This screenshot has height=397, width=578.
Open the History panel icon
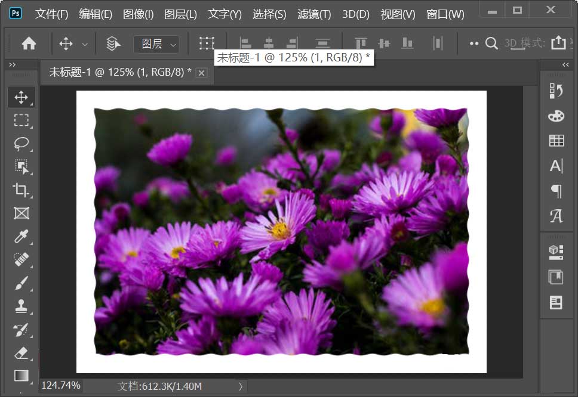tap(556, 90)
